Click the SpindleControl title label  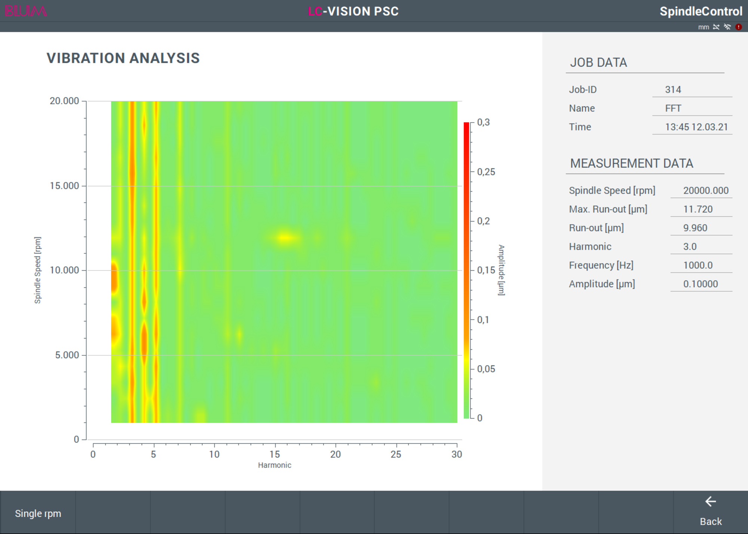[x=701, y=11]
